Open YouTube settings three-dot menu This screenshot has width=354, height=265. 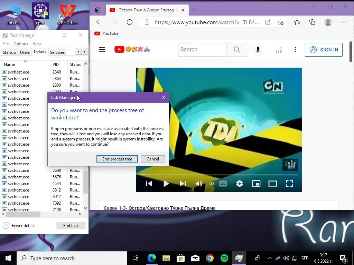tap(295, 50)
